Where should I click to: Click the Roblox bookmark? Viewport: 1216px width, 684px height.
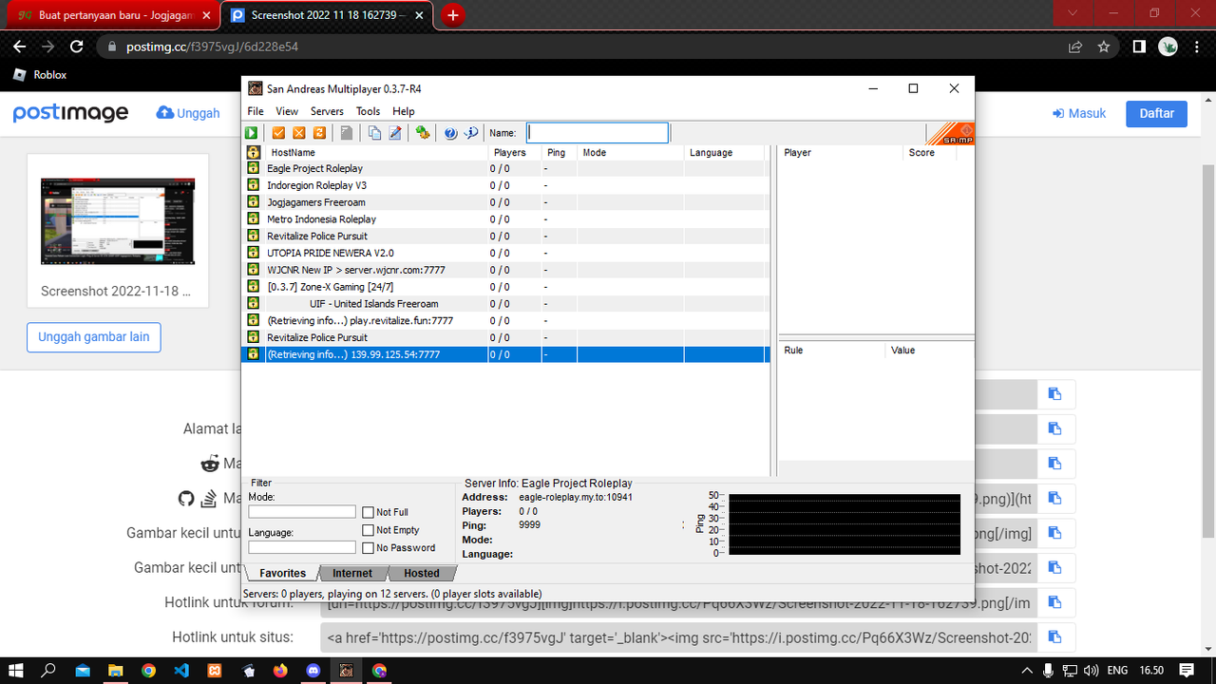40,75
